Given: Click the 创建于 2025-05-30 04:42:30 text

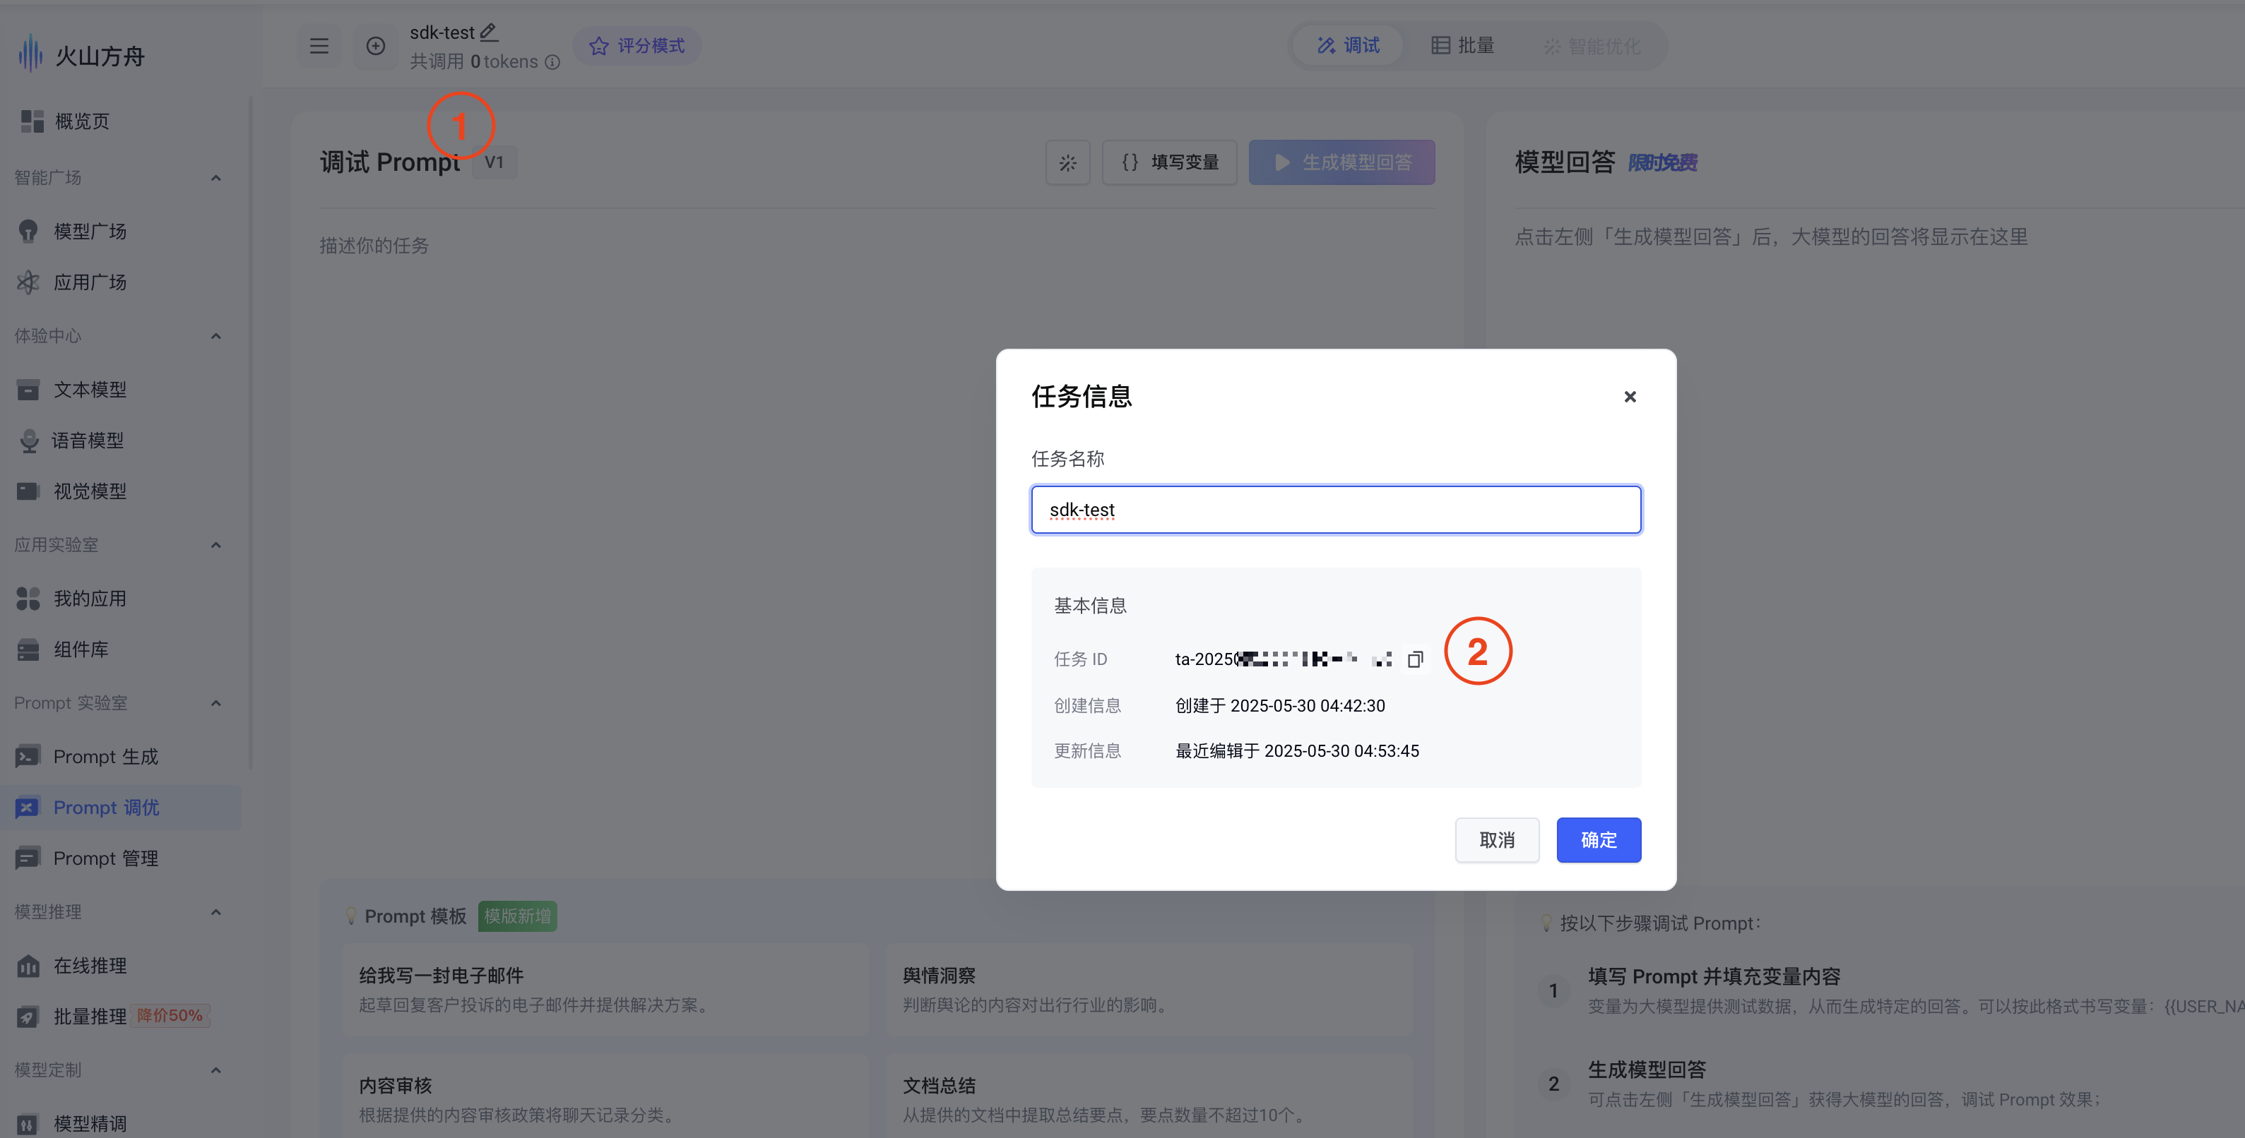Looking at the screenshot, I should 1279,706.
